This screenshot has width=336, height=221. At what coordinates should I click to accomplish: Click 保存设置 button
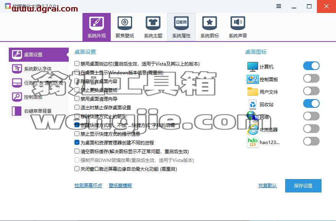pos(303,186)
